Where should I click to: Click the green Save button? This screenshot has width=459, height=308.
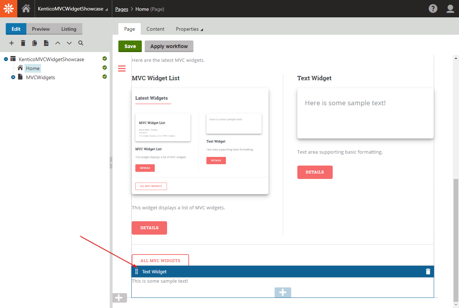tap(130, 46)
